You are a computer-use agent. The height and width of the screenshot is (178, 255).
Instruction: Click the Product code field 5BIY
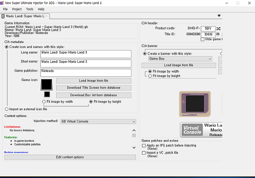[x=208, y=29]
